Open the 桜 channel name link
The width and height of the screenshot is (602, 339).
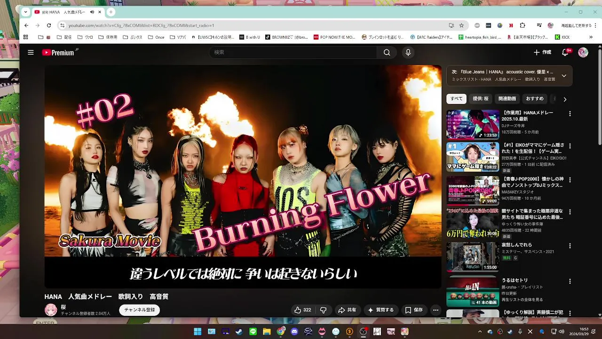[63, 307]
